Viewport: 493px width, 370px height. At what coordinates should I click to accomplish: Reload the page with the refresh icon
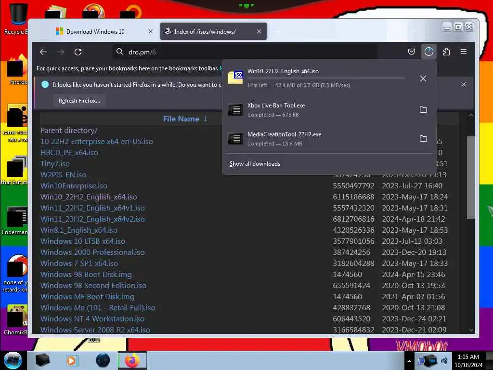pyautogui.click(x=78, y=52)
